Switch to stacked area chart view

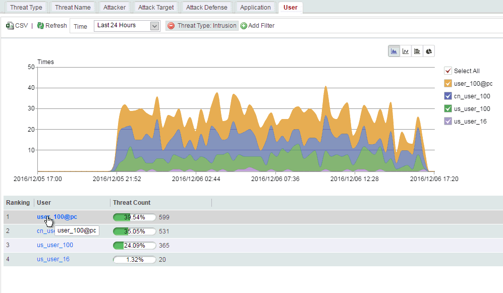click(394, 51)
